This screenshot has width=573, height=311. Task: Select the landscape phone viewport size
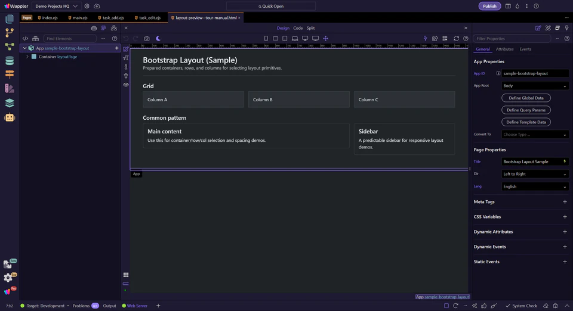tap(276, 38)
